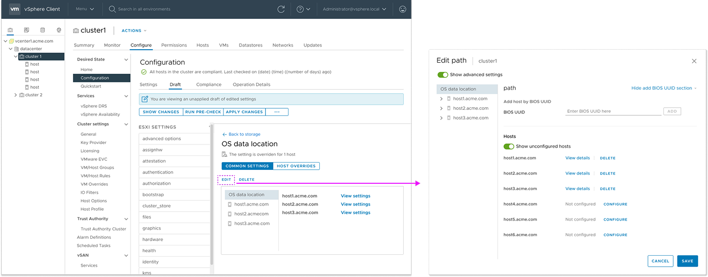The width and height of the screenshot is (708, 277).
Task: Switch to Networking inventory icon
Action: tap(59, 30)
